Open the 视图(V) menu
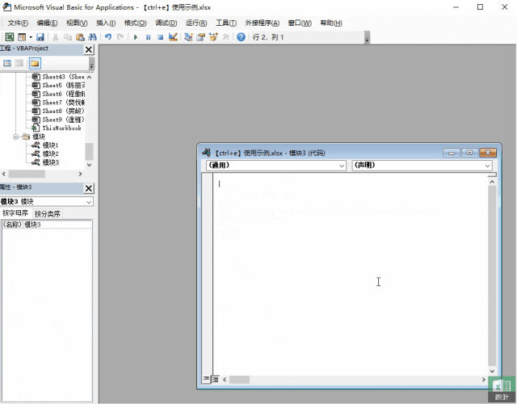This screenshot has width=517, height=404. click(77, 23)
